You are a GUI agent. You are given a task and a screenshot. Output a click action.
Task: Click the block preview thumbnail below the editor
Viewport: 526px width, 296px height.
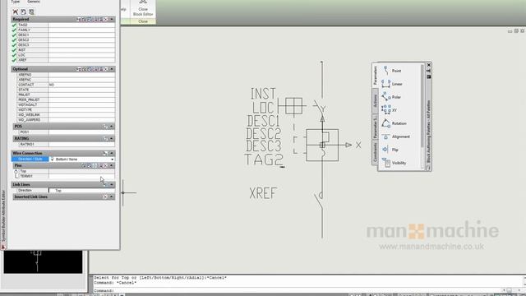43,261
